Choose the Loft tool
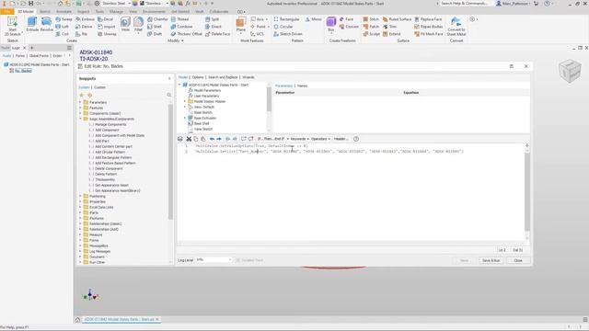 click(x=62, y=27)
